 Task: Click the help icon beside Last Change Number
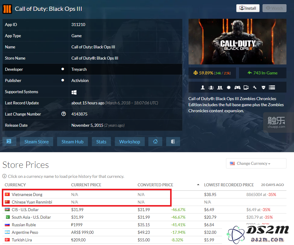[x=63, y=114]
